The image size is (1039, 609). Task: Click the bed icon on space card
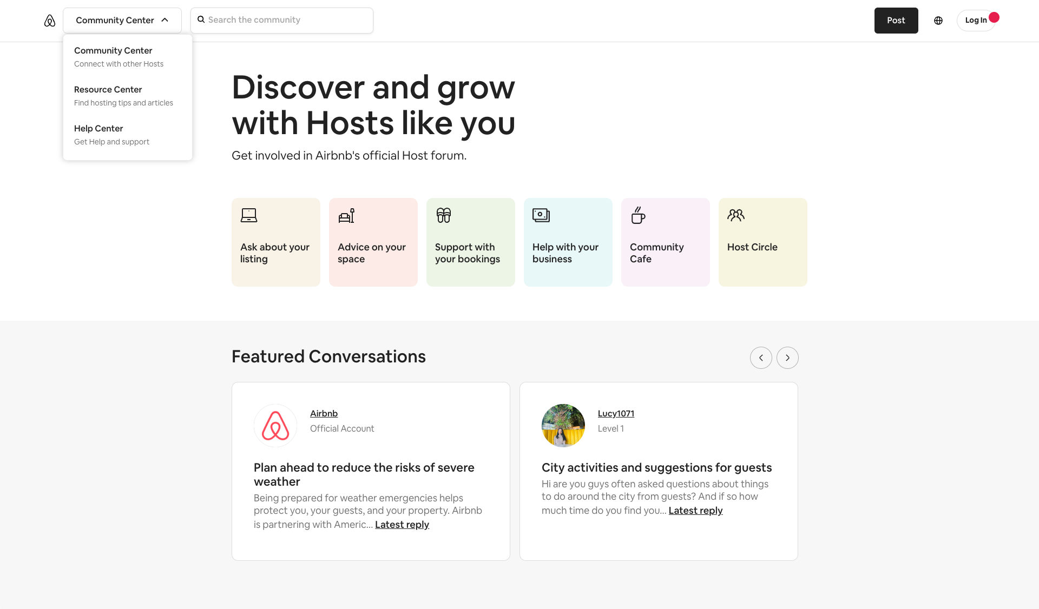click(x=346, y=216)
